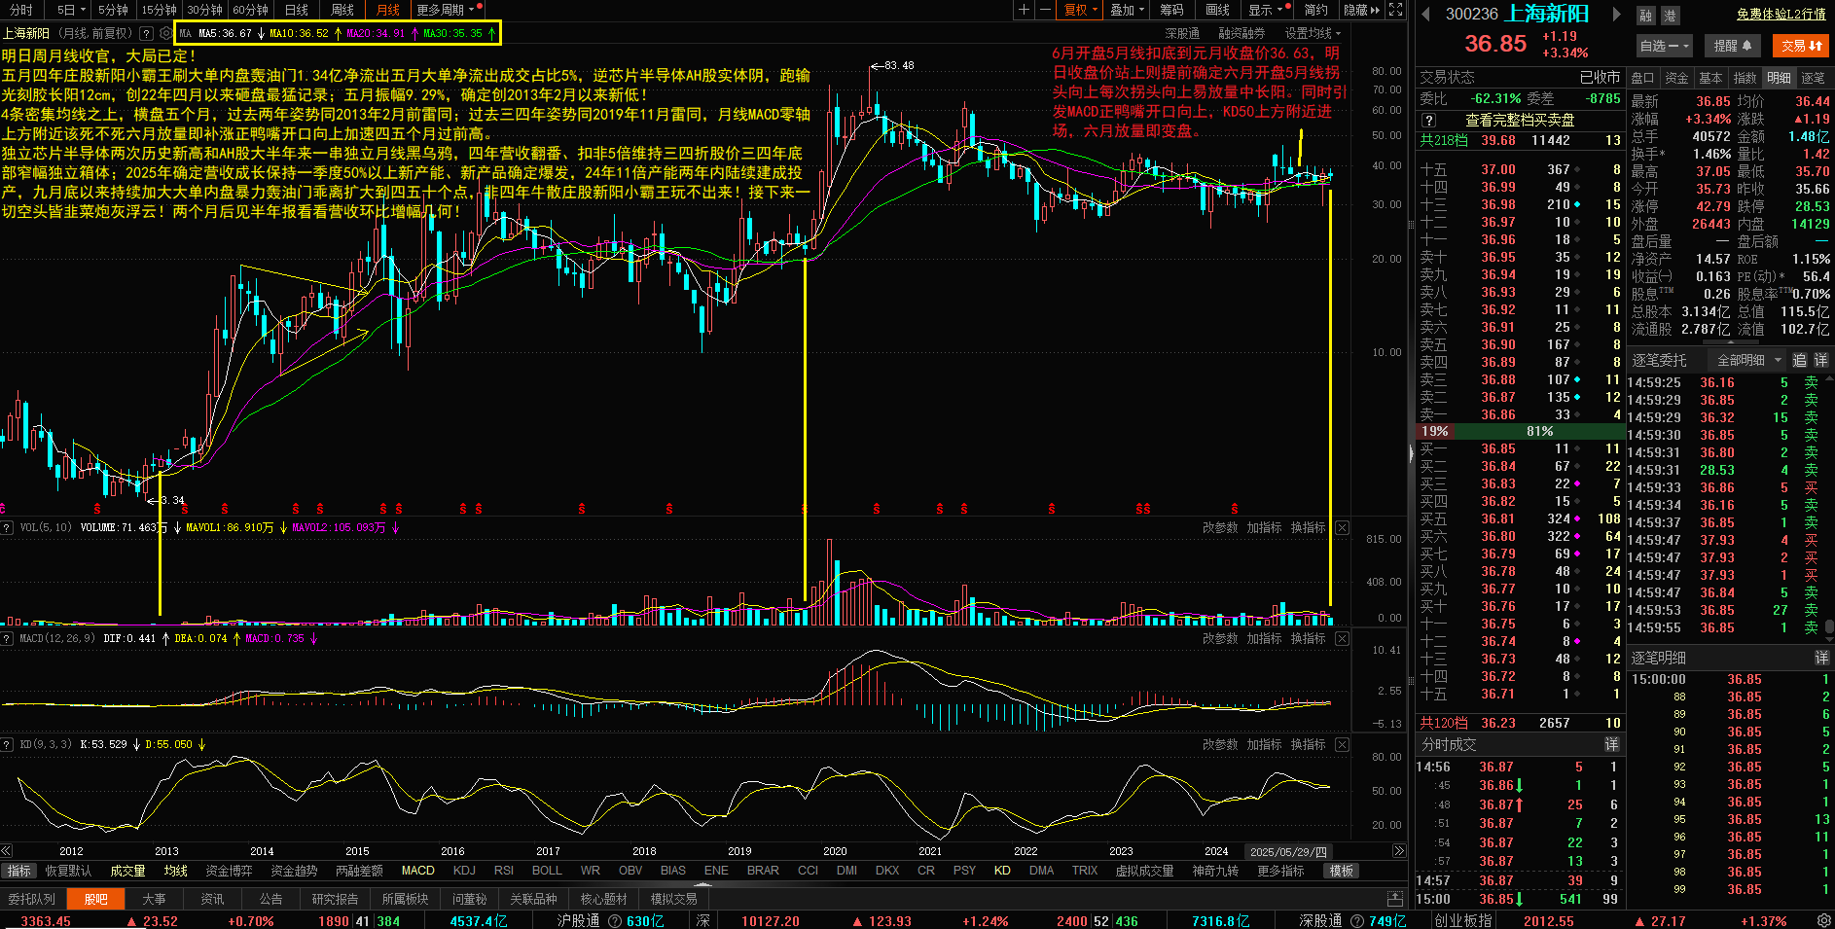Switch to 分时 intraday tab
The height and width of the screenshot is (929, 1835).
[x=20, y=10]
